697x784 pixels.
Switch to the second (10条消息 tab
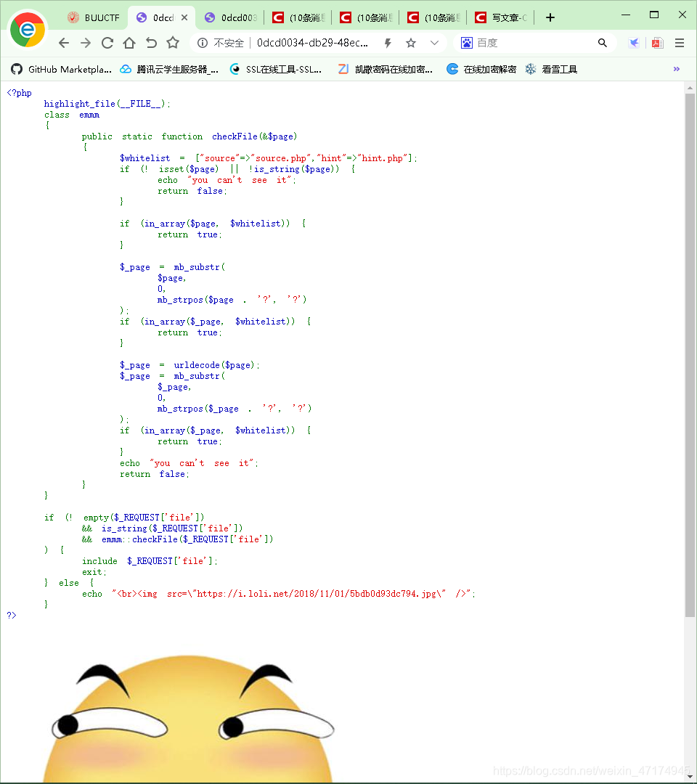tap(366, 17)
